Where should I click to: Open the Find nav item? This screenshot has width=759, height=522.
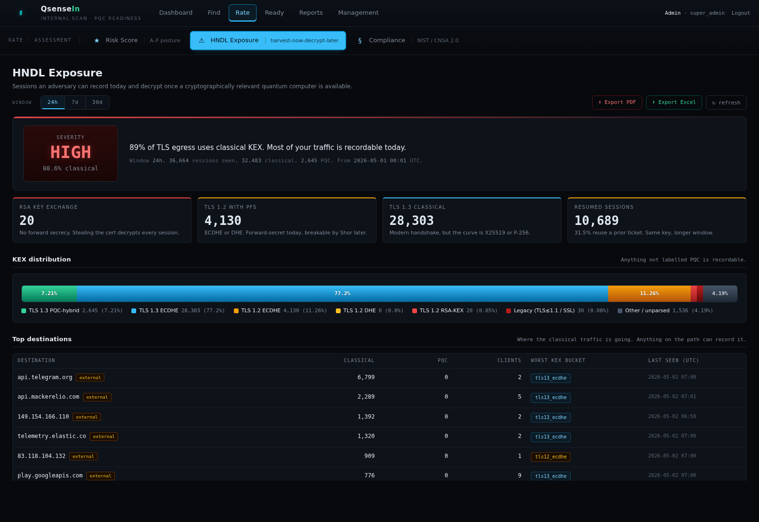[x=214, y=13]
